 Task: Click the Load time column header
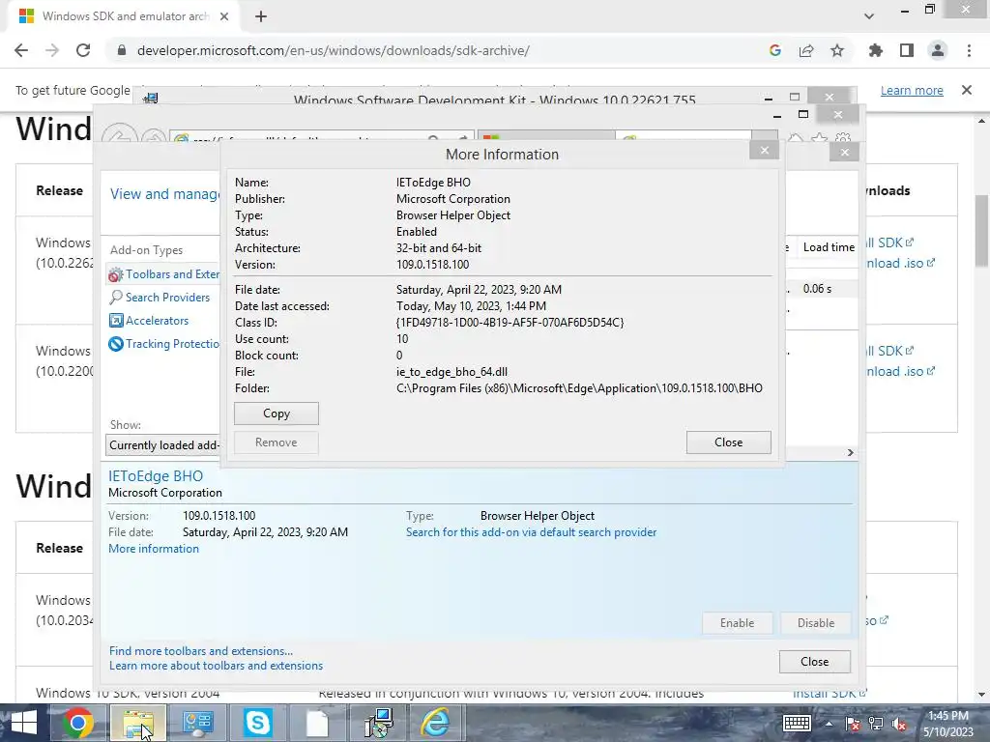click(x=829, y=247)
